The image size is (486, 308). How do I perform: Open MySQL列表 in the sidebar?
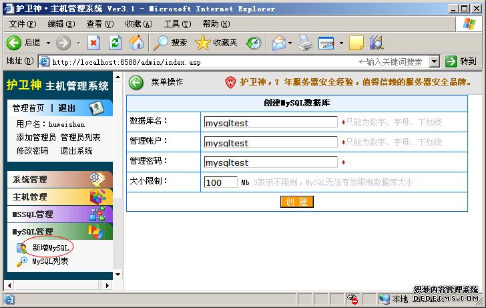click(50, 261)
